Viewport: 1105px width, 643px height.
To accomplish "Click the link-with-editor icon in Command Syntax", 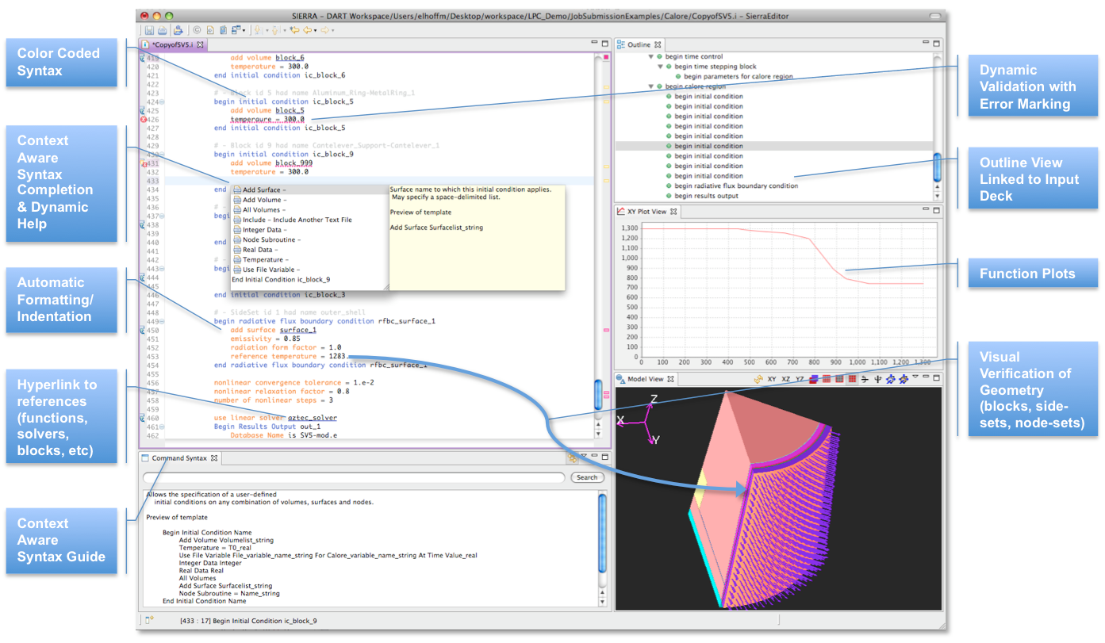I will pos(572,458).
